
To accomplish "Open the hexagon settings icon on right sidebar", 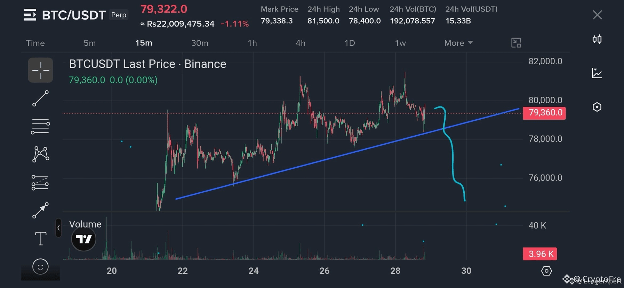I will [597, 107].
